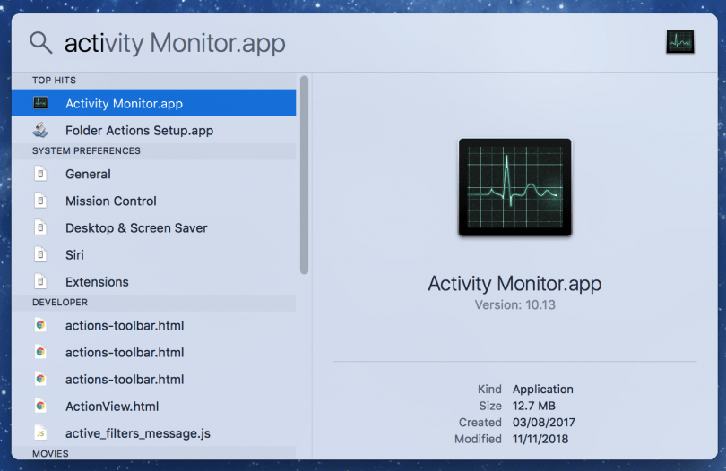Click the Activity Monitor.app title in preview pane
726x471 pixels.
point(514,283)
